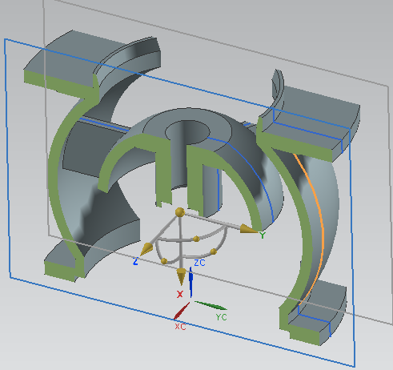Click the blue 'ZC' label
This screenshot has width=393, height=370.
pyautogui.click(x=199, y=263)
